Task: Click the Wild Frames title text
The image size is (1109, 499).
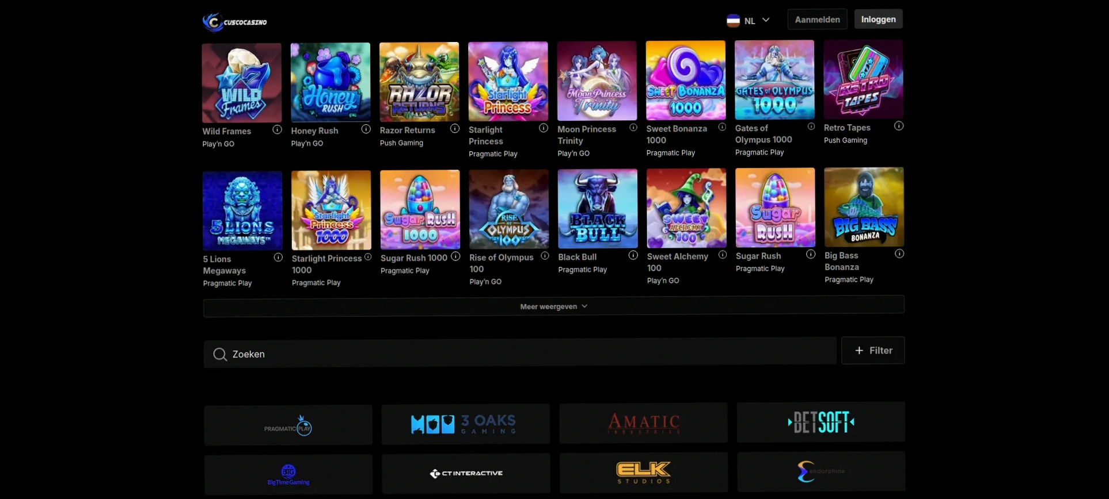Action: pyautogui.click(x=227, y=131)
